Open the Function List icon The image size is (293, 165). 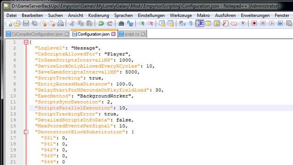click(x=226, y=23)
